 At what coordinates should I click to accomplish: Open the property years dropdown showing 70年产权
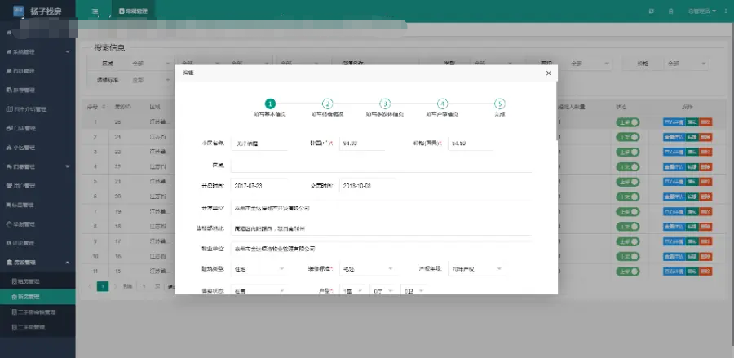475,268
